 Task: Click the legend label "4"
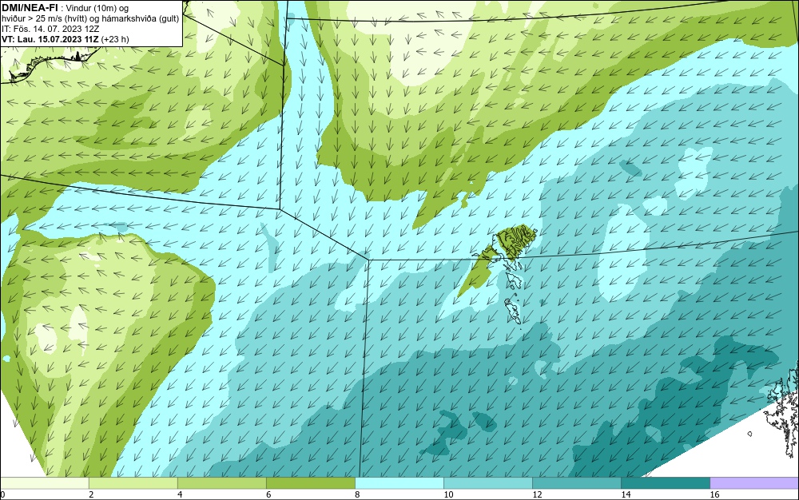coord(180,494)
